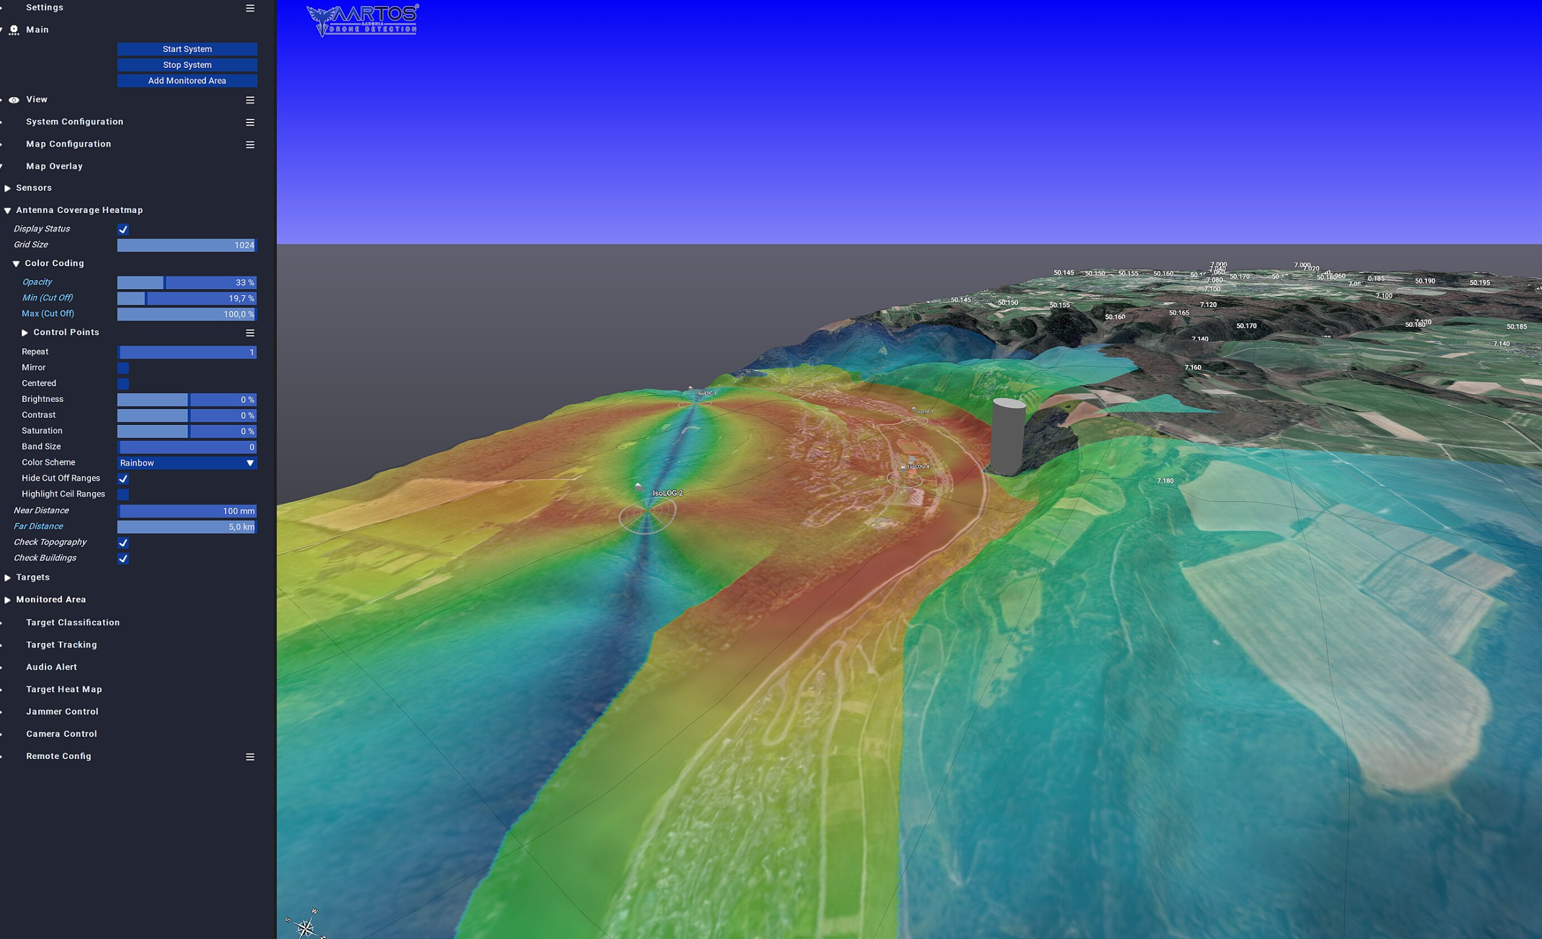Open the Color Scheme Rainbow dropdown
Screen dimensions: 1542x939
click(x=187, y=463)
